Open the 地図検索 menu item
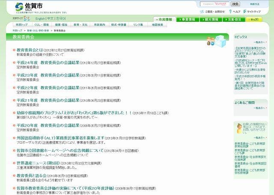The height and width of the screenshot is (195, 274). (x=158, y=25)
